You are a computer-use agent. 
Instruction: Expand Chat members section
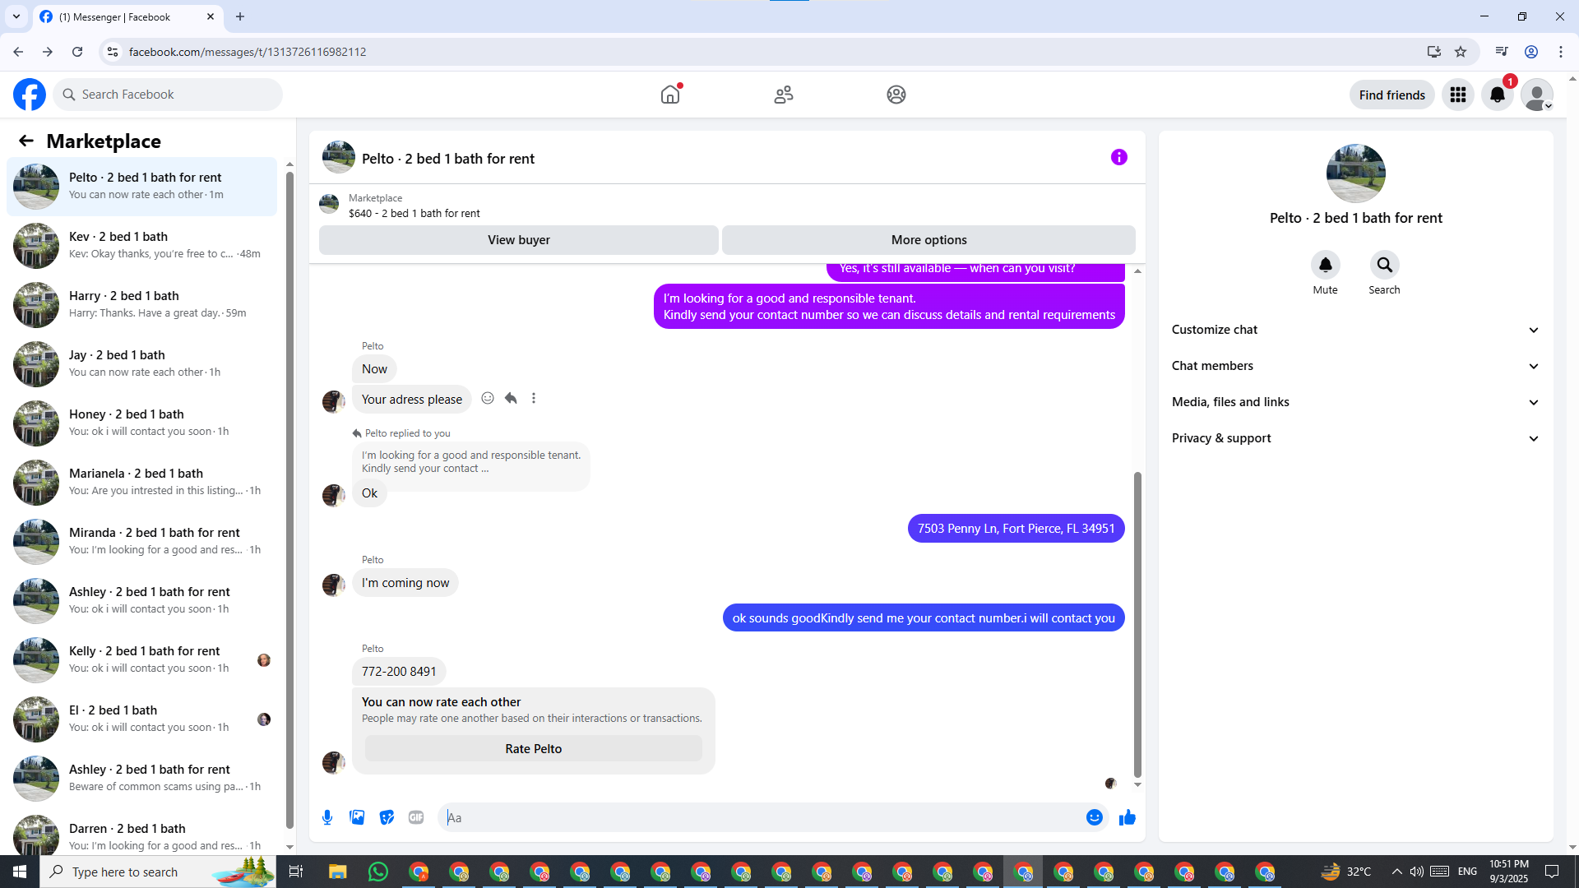point(1355,366)
